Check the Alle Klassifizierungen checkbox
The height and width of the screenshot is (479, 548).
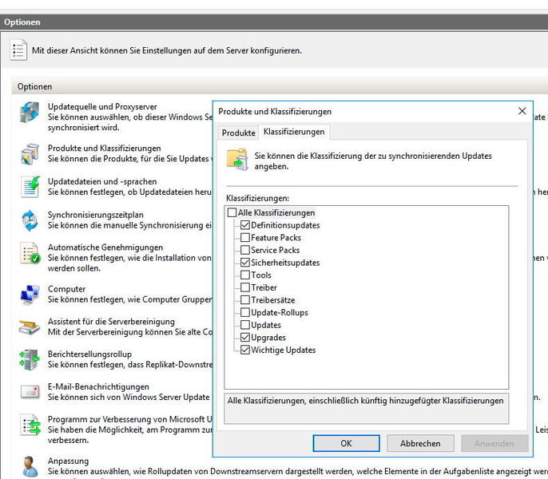click(x=232, y=212)
